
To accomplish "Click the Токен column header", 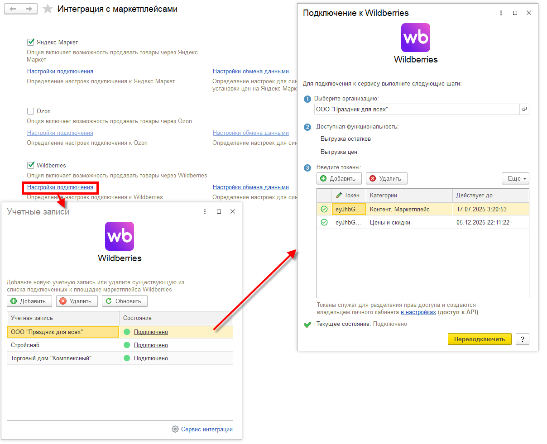I will click(x=349, y=196).
